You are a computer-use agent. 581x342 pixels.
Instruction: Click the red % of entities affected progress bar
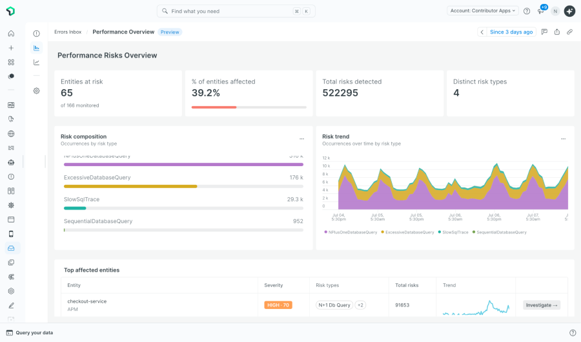pyautogui.click(x=214, y=107)
